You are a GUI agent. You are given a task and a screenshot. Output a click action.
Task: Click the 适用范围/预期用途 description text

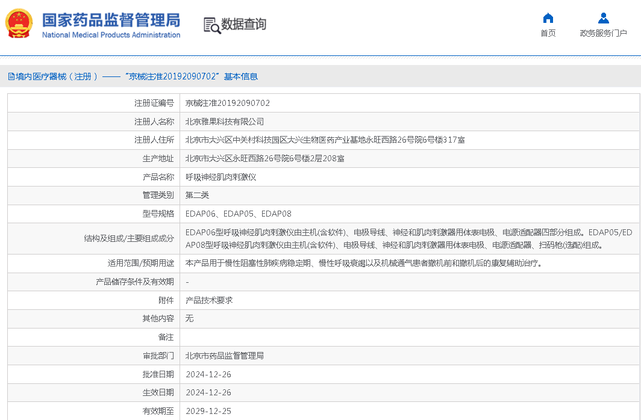coord(363,264)
